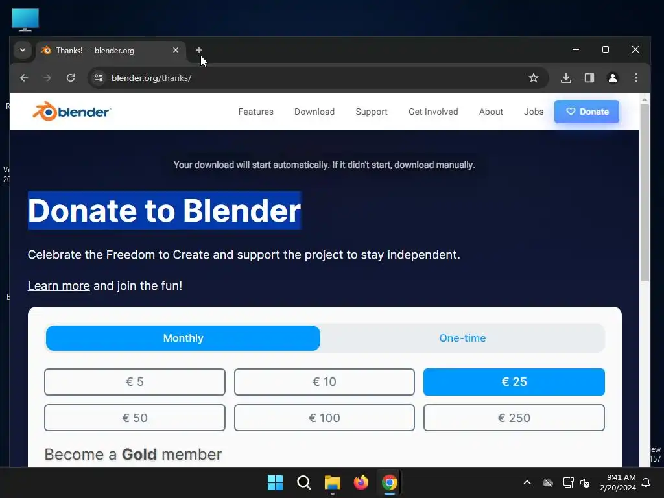This screenshot has height=498, width=664.
Task: Click the Donate to Blender heading text
Action: (164, 211)
